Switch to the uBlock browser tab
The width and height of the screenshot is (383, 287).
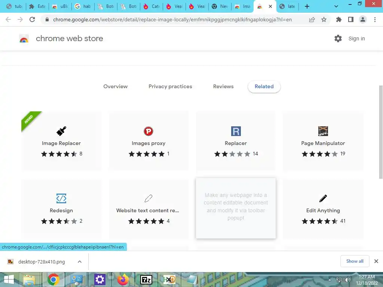coord(60,6)
